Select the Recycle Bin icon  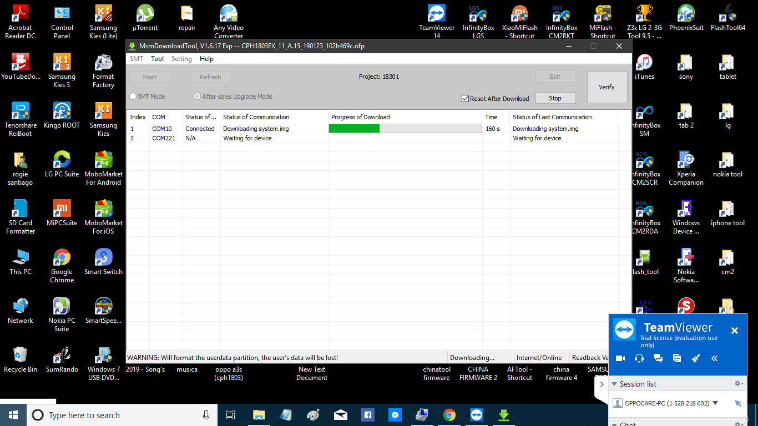pos(21,359)
